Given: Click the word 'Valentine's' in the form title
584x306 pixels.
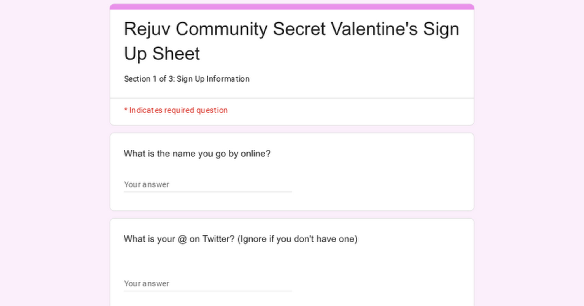Looking at the screenshot, I should [374, 29].
